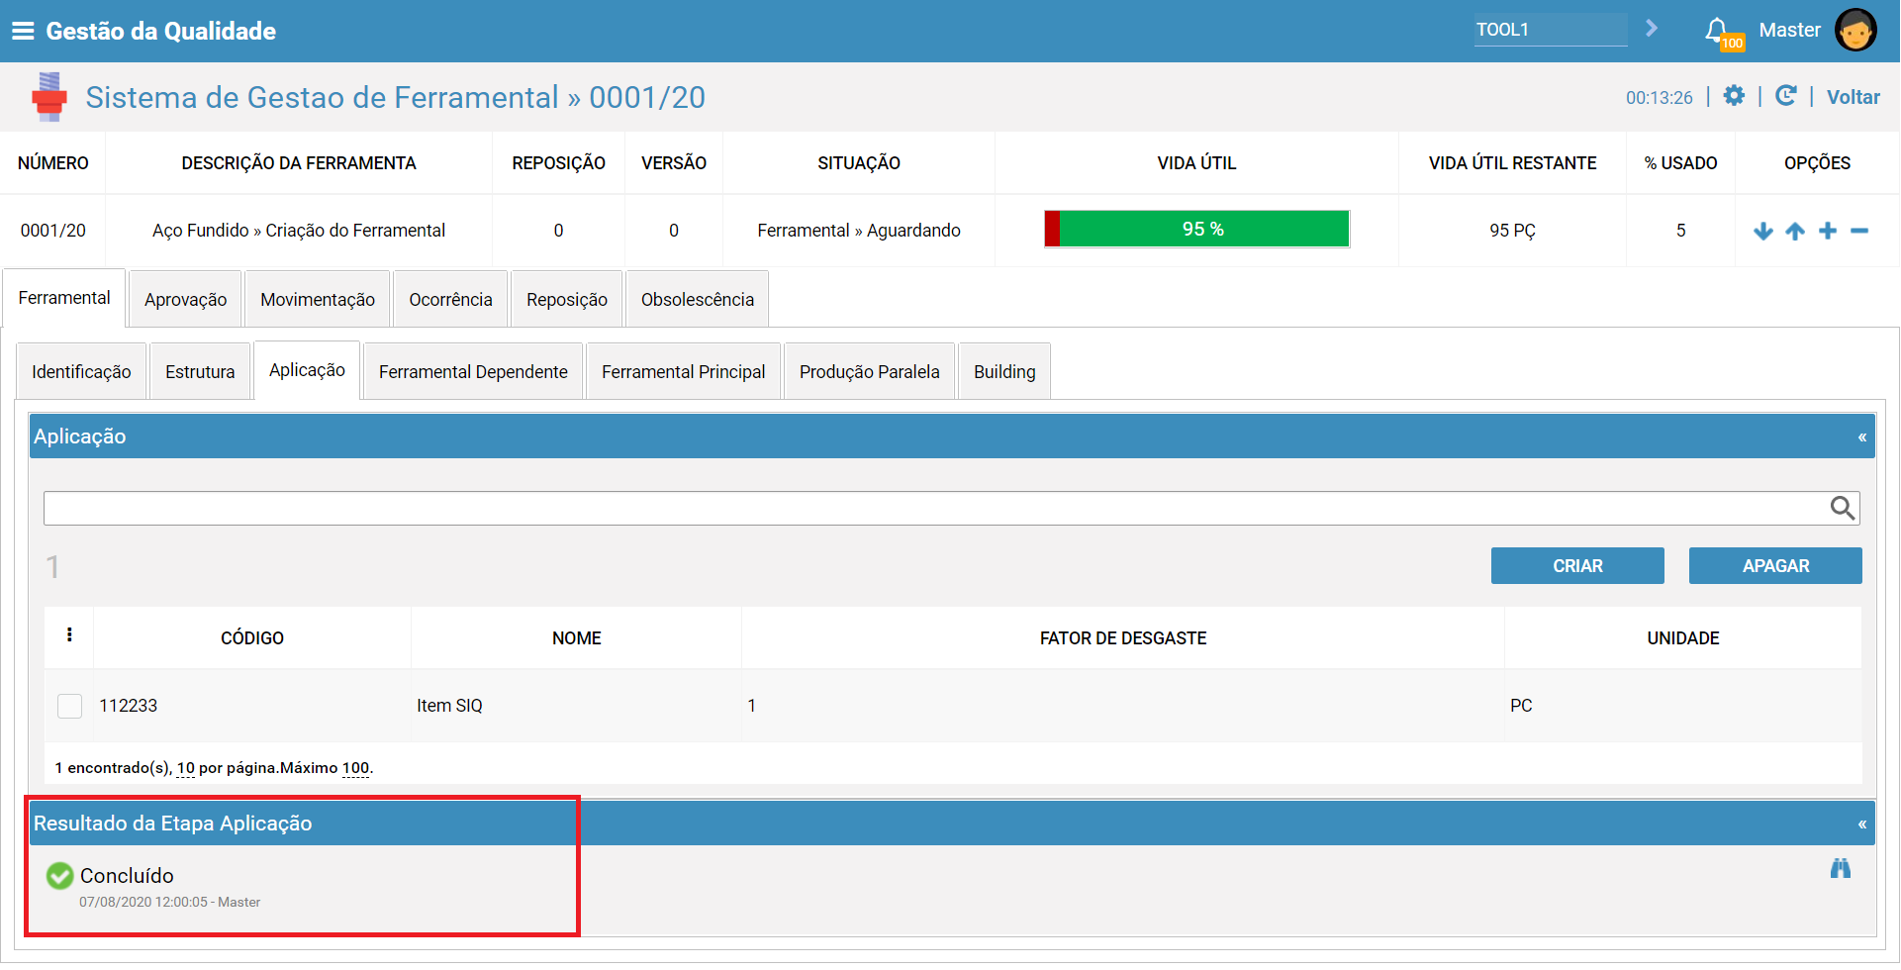This screenshot has height=970, width=1901.
Task: Open the Identificação sub-tab
Action: pos(81,371)
